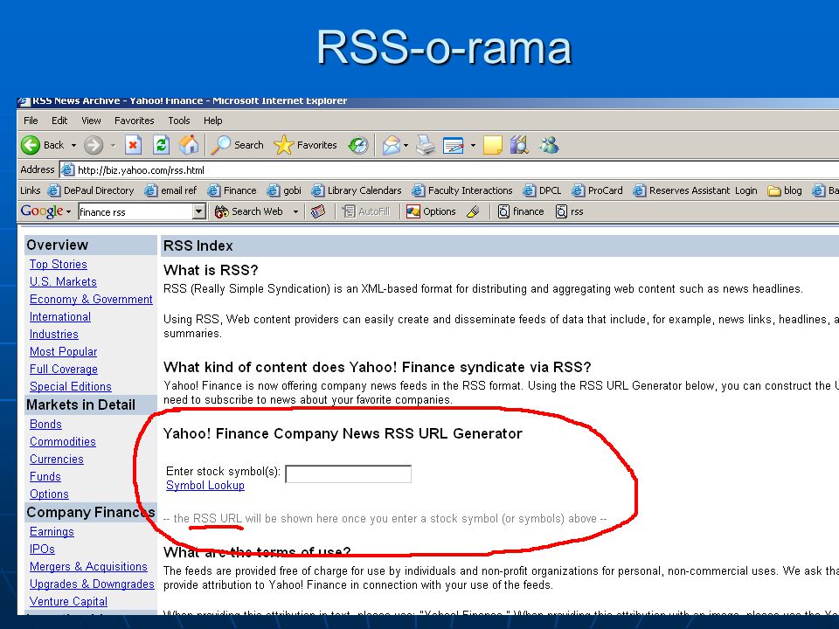
Task: Click the grey Forward arrow button
Action: coord(94,145)
